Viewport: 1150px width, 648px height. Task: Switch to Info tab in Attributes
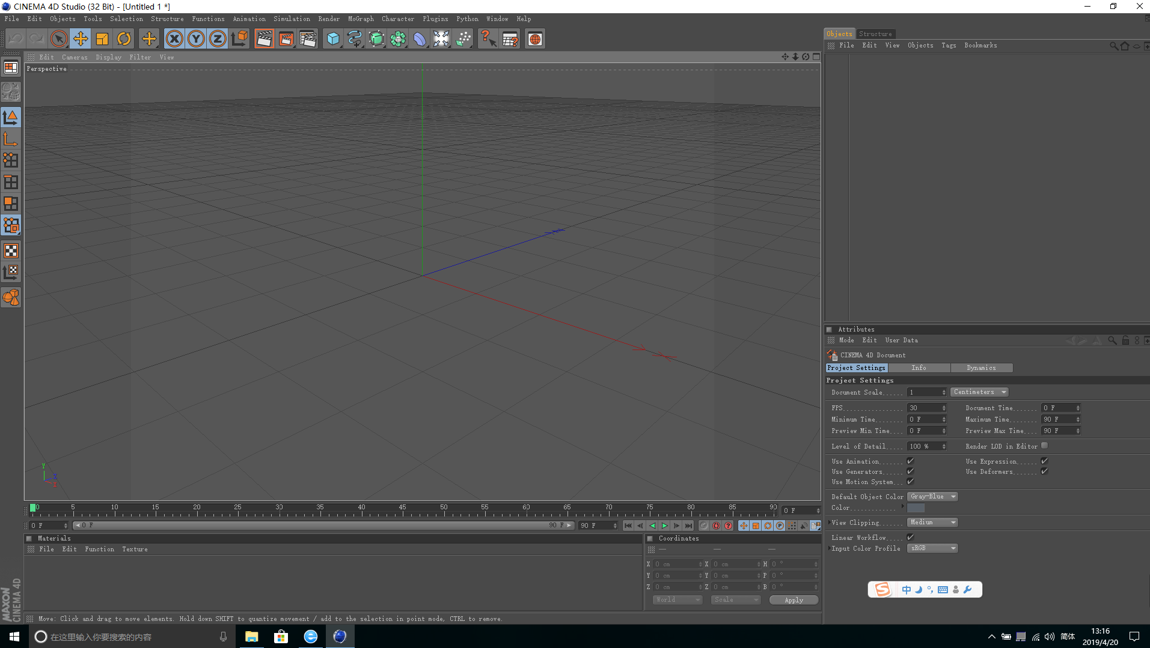click(x=919, y=368)
